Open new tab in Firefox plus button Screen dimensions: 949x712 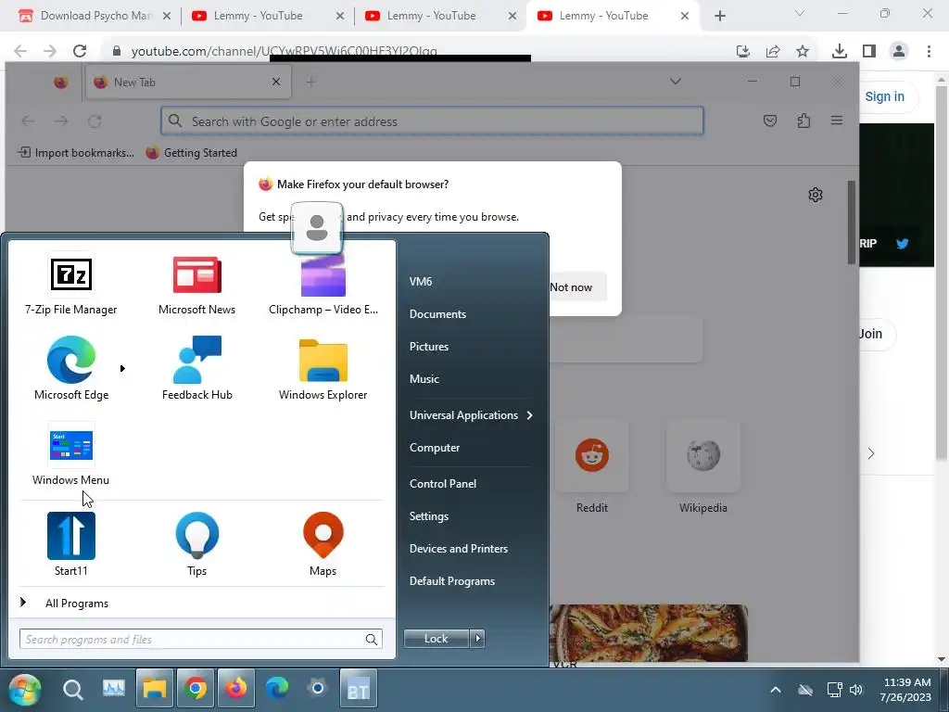[x=310, y=82]
